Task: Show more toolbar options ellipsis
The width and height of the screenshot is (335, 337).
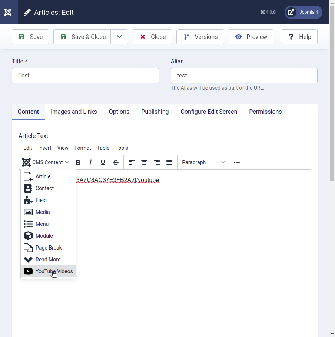Action: tap(237, 162)
